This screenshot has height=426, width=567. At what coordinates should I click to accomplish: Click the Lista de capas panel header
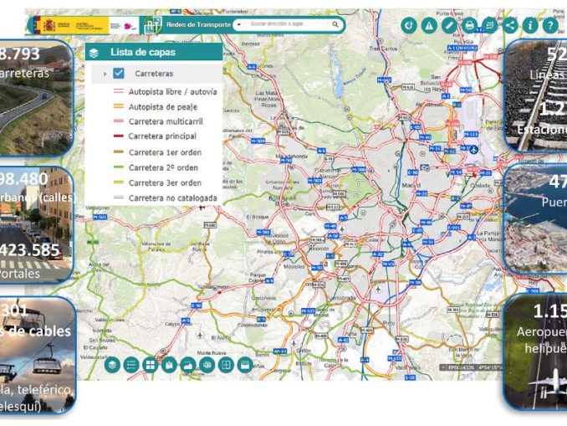pyautogui.click(x=153, y=52)
